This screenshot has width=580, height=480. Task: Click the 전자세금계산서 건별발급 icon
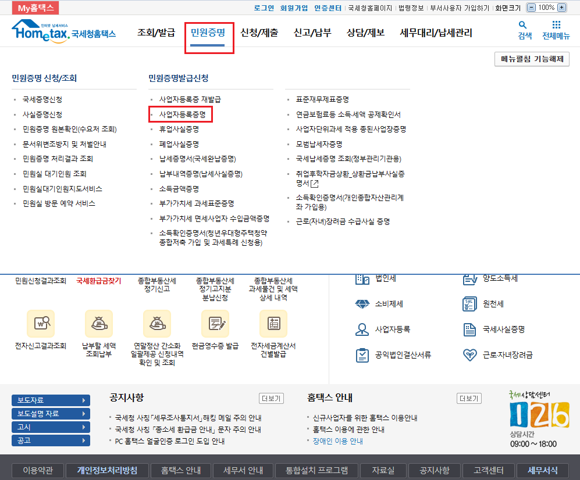[273, 324]
